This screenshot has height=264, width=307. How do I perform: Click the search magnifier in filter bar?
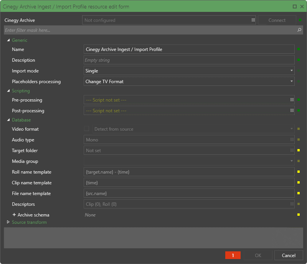[299, 30]
